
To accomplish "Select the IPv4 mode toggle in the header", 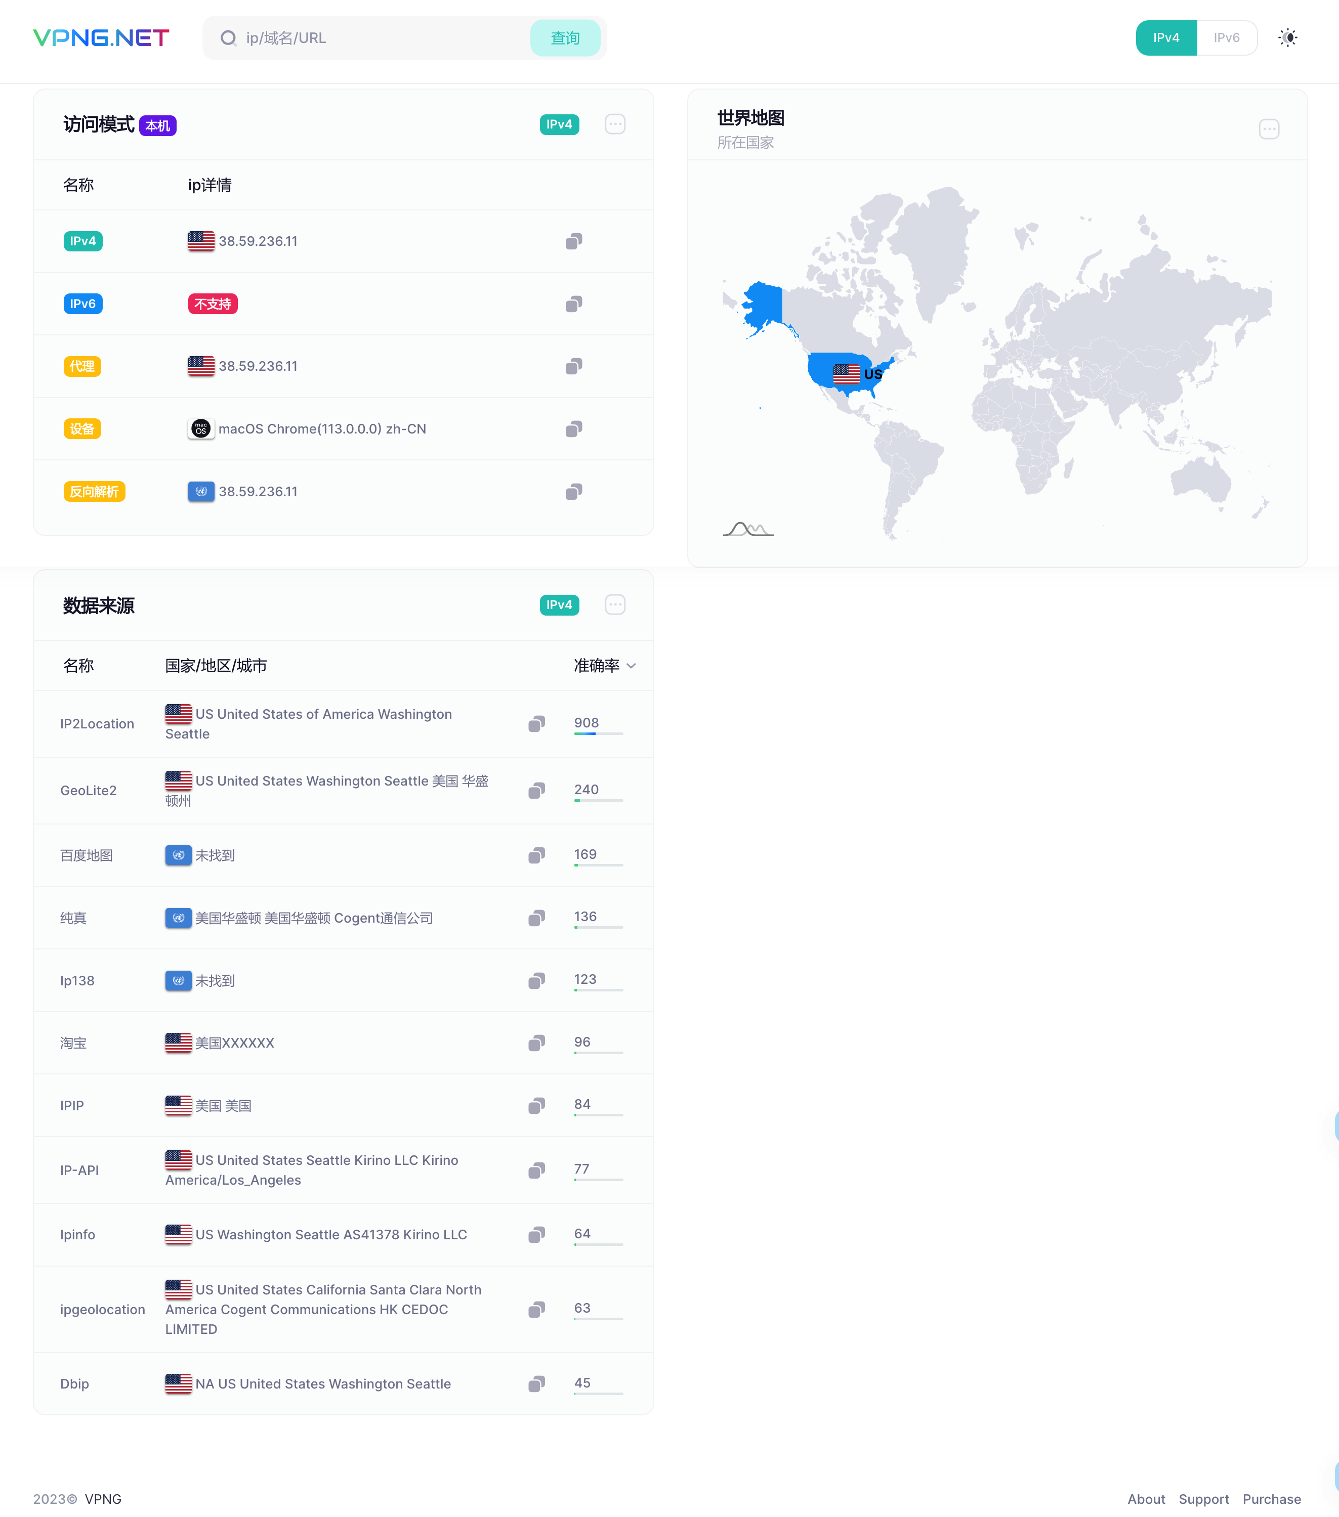I will pos(1166,38).
